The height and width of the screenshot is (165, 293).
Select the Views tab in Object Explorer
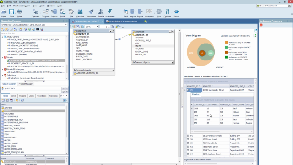click(x=13, y=96)
